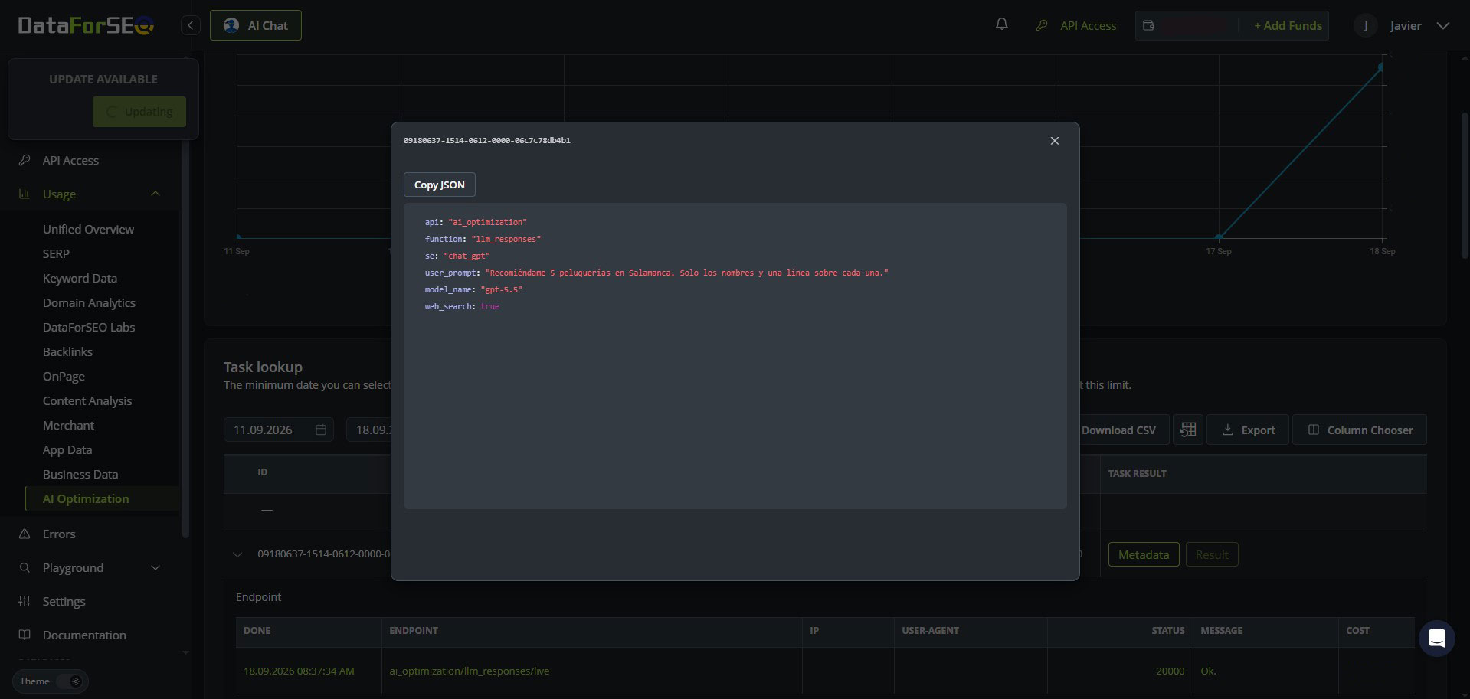The width and height of the screenshot is (1470, 699).
Task: Click the chart data point on 18 Sep
Action: pyautogui.click(x=1381, y=67)
